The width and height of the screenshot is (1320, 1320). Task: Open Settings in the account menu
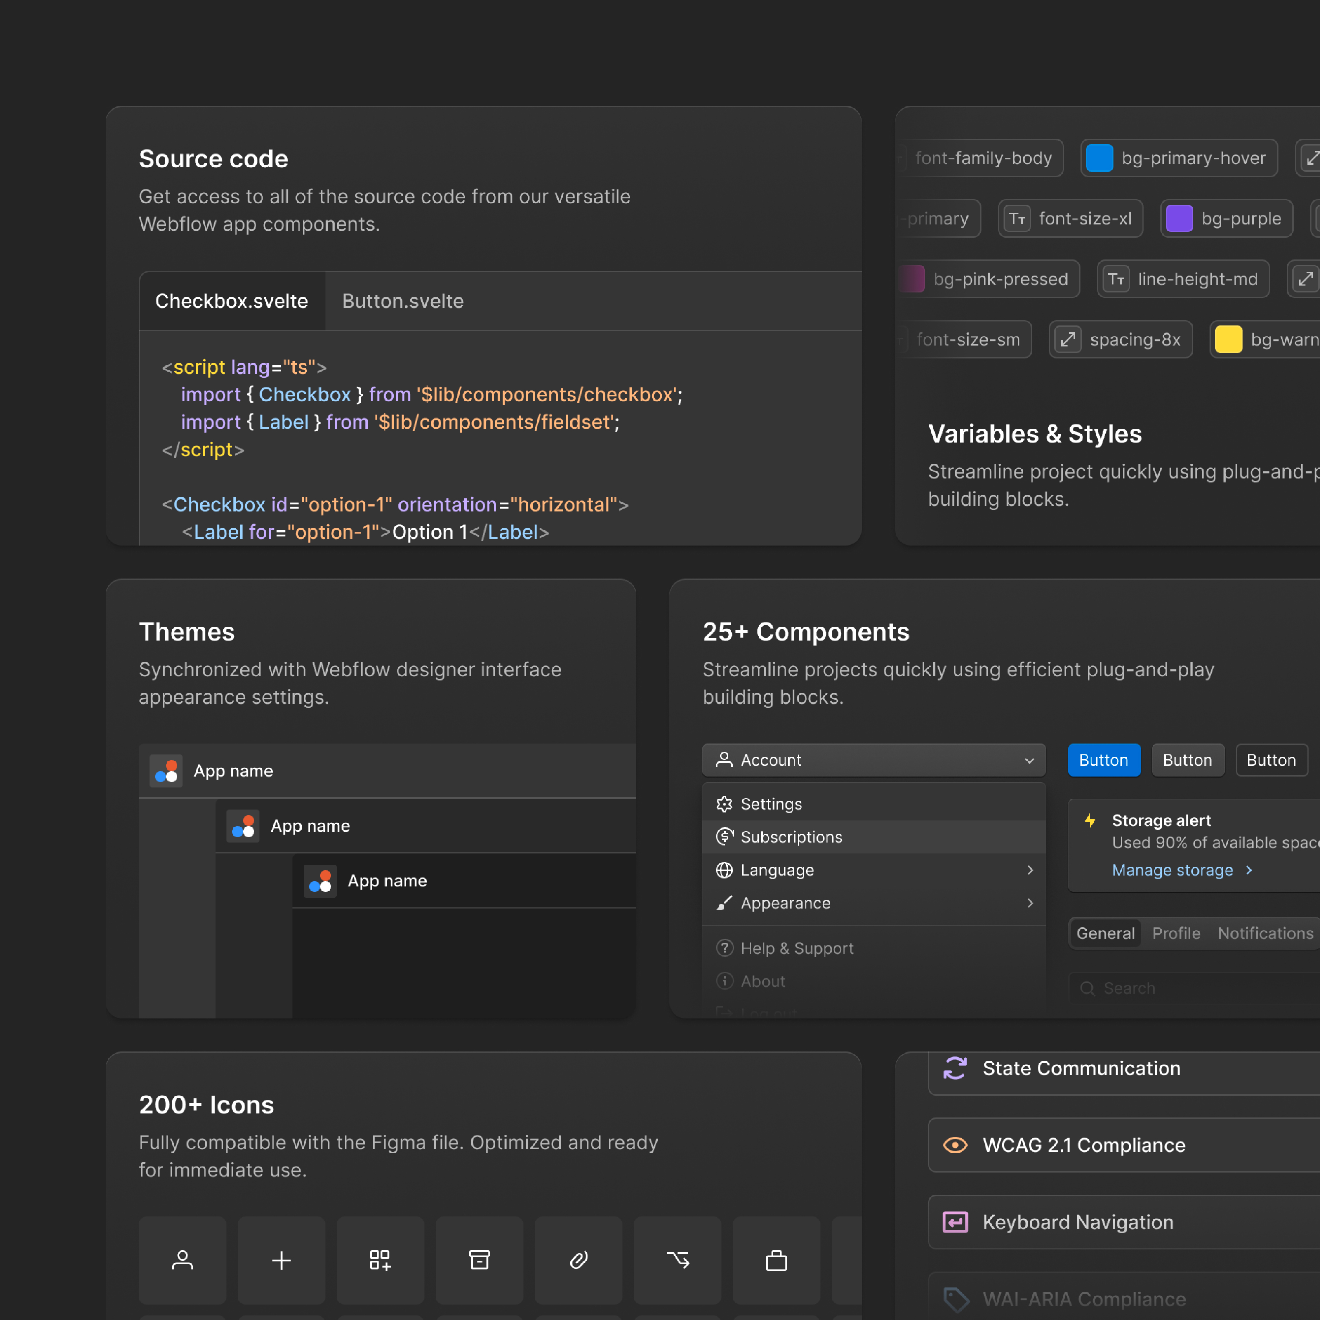[771, 804]
